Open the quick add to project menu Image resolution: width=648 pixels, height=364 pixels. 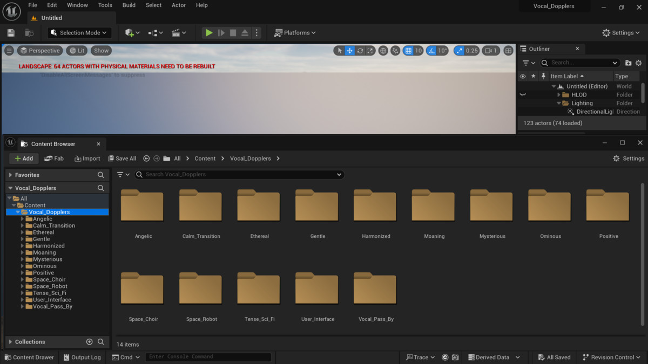(x=132, y=33)
